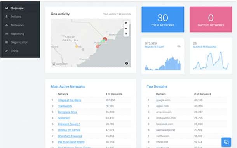
Task: Reset map bearing with compass button
Action: (126, 34)
